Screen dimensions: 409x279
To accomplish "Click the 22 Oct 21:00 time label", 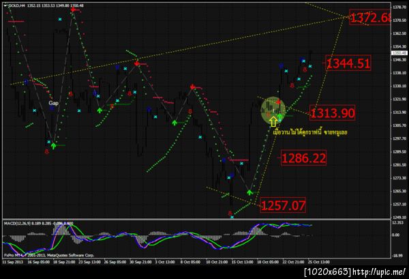I will coord(293,262).
